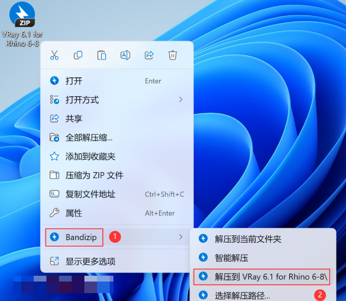Click the path icon beside 复制文件地址
The image size is (346, 301).
[54, 194]
